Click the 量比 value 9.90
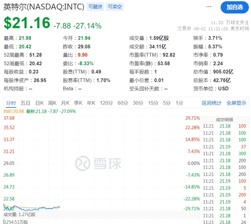The image size is (251, 224). (83, 55)
